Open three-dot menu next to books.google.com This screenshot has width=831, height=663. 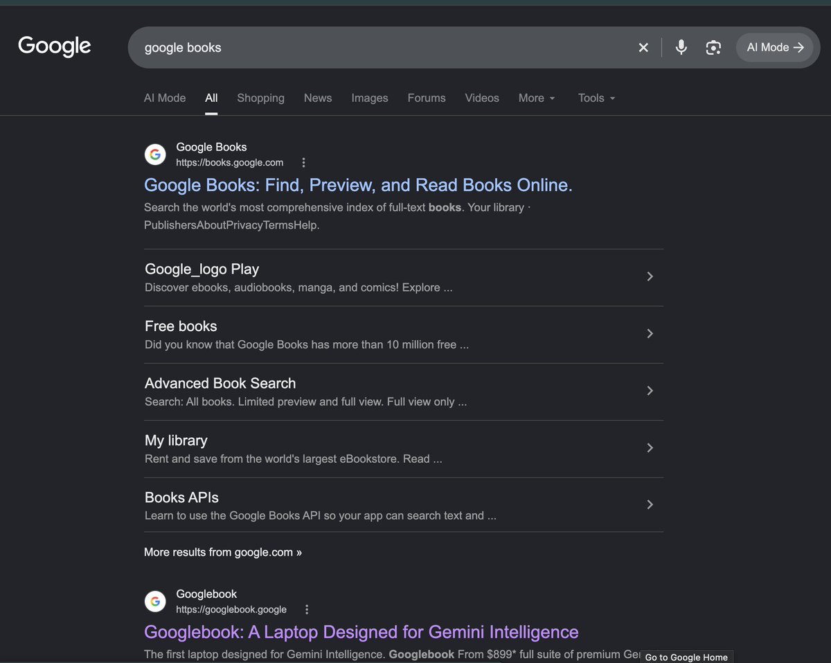click(x=303, y=163)
